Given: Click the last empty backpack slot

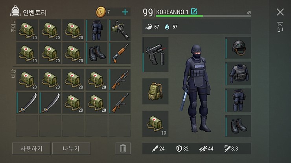Looking at the screenshot, I should (120, 126).
